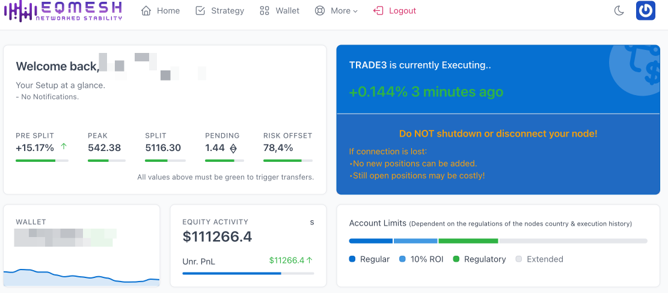Toggle the Extended legend item
The image size is (668, 293).
click(x=539, y=259)
